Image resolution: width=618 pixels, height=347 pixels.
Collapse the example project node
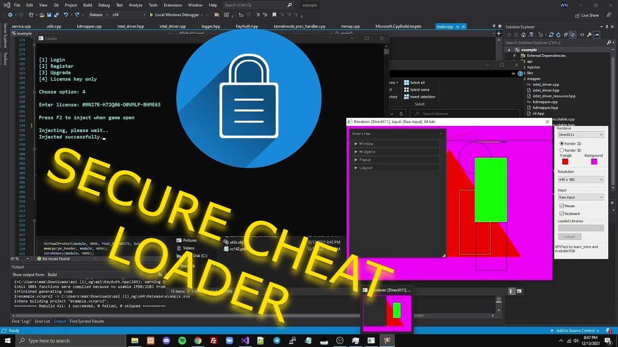508,50
